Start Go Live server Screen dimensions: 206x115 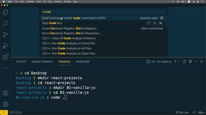click(182, 112)
